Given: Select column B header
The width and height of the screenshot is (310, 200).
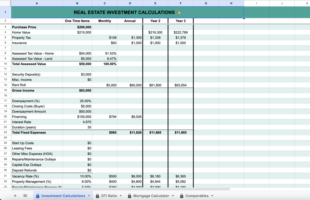Looking at the screenshot, I should [x=77, y=3].
